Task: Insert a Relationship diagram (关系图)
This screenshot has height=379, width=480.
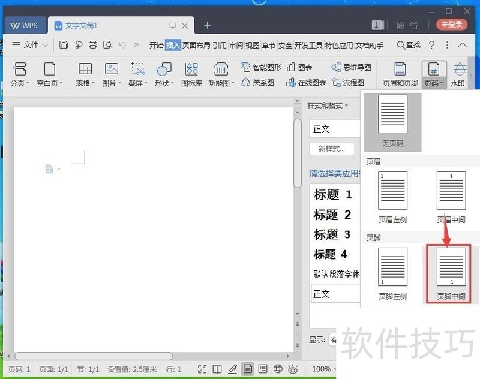Action: click(x=257, y=83)
